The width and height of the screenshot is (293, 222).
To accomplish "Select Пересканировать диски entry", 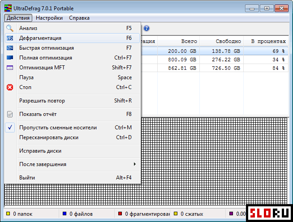I will [73, 137].
